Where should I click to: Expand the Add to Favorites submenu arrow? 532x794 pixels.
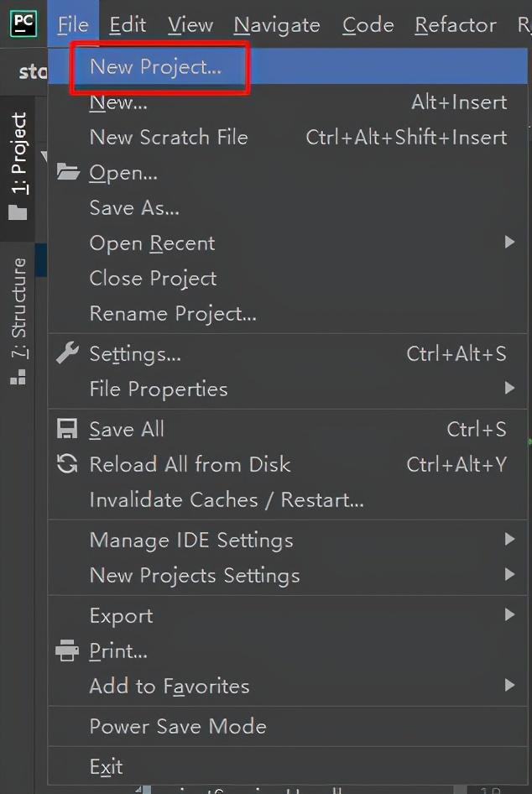(x=509, y=686)
